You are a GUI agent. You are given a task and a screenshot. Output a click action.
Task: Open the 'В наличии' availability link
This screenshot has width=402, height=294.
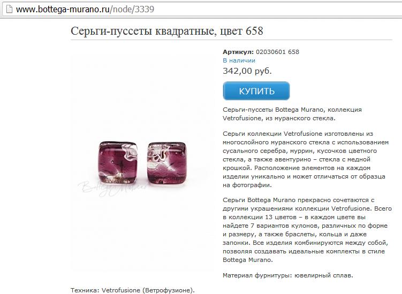(239, 60)
